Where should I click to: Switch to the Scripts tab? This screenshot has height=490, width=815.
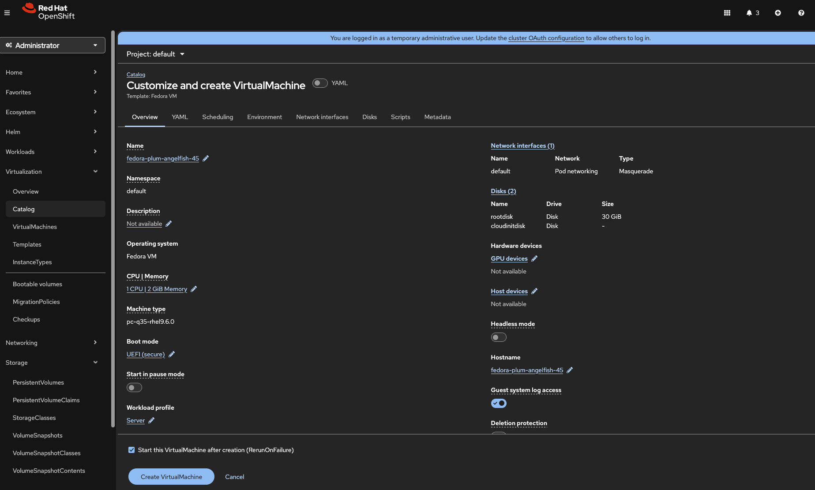click(401, 117)
